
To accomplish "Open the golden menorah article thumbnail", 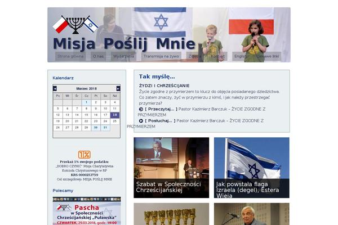I will coord(171,214).
